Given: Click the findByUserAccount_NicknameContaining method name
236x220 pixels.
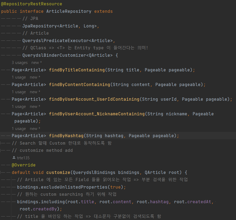Looking at the screenshot, I should point(97,114).
